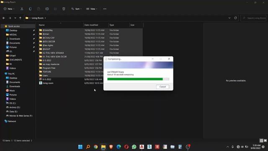Click the Share icon in toolbar
Viewport: 268px width, 151px height.
[55, 9]
